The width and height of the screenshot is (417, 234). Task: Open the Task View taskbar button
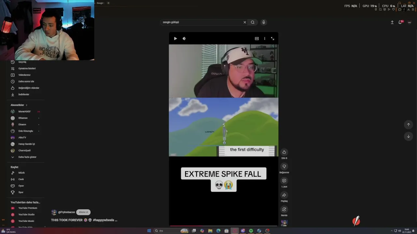194,231
